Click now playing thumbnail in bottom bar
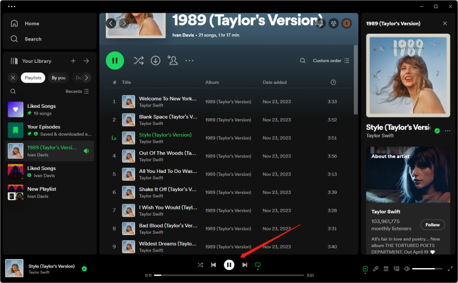This screenshot has height=283, width=458. (x=14, y=268)
